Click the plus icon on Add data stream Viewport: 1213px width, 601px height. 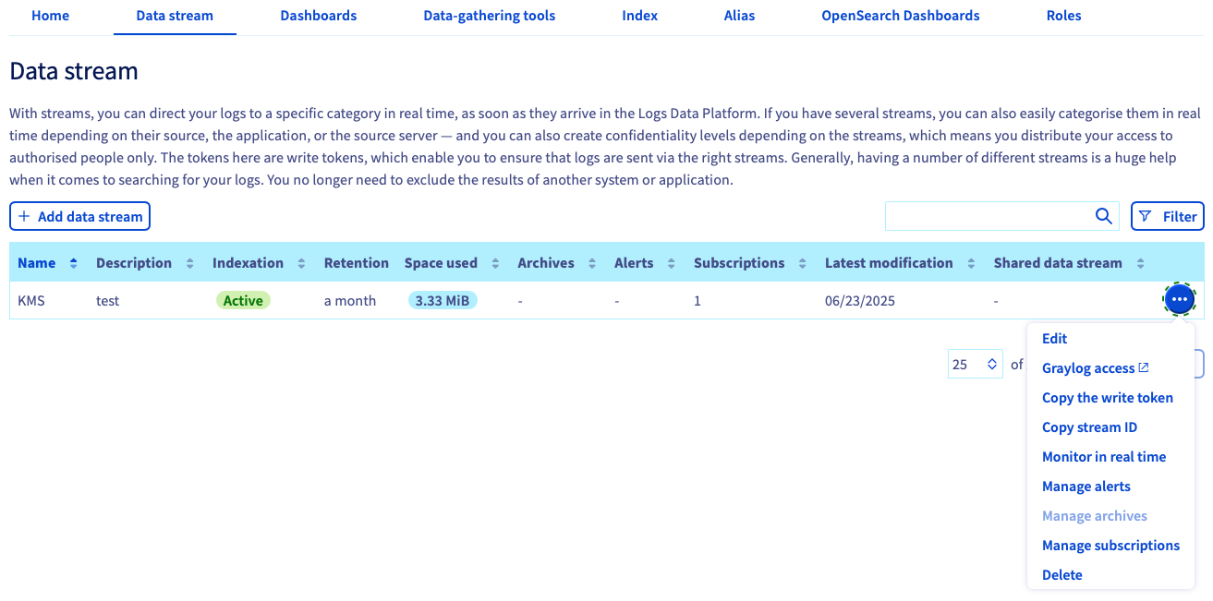point(24,215)
